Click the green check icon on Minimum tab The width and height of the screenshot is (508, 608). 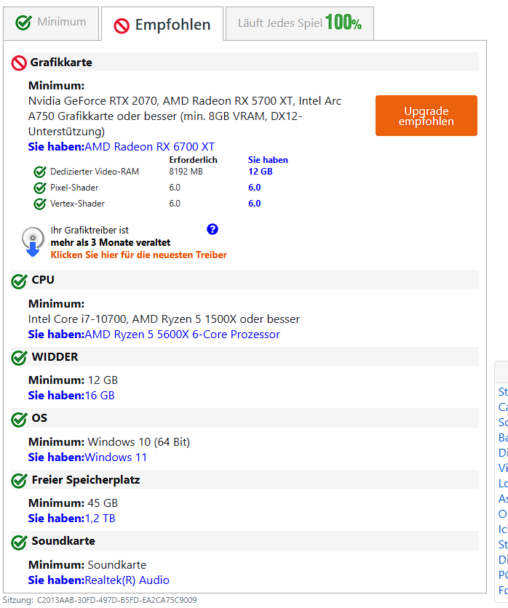(x=23, y=23)
